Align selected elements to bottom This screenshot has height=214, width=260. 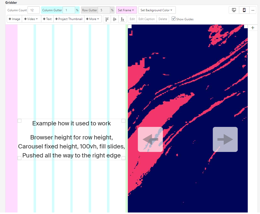pos(122,19)
